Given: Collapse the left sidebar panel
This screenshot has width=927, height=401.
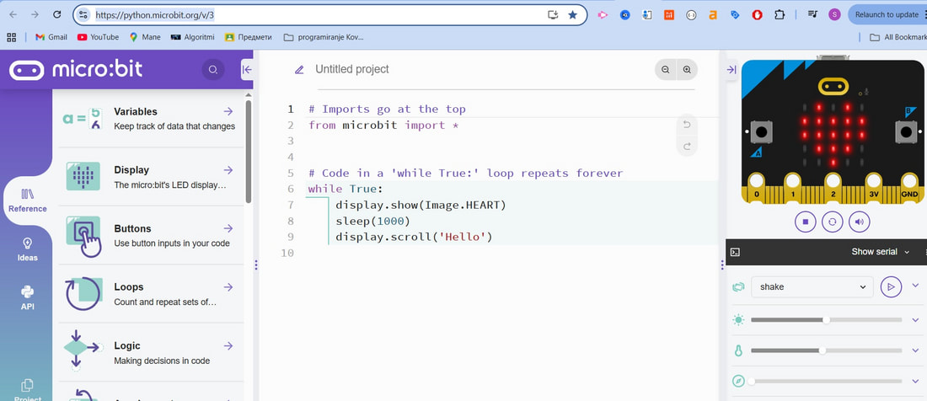Looking at the screenshot, I should pyautogui.click(x=247, y=70).
